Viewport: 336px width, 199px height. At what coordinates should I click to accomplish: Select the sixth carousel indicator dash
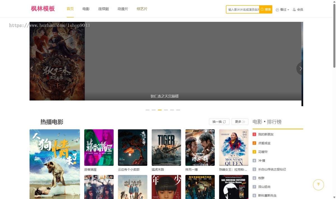click(178, 110)
